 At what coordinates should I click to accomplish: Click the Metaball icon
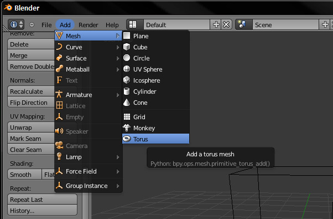pyautogui.click(x=60, y=69)
